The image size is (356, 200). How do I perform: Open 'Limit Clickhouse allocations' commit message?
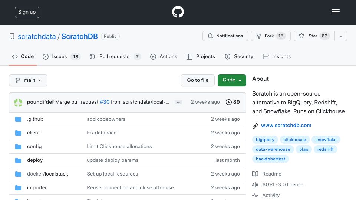(119, 147)
